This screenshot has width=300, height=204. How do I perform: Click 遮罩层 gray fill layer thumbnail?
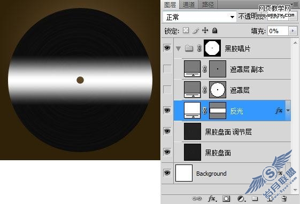coord(193,90)
